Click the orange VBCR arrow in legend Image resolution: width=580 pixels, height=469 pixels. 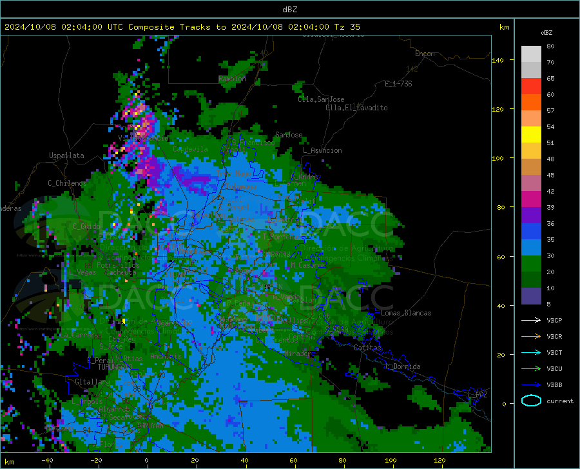(531, 336)
